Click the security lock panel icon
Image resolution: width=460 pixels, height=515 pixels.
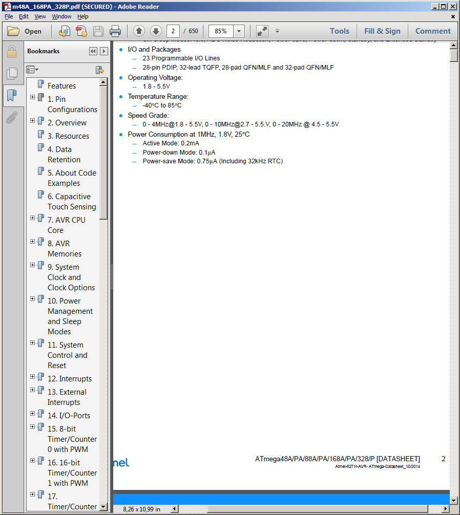[12, 52]
